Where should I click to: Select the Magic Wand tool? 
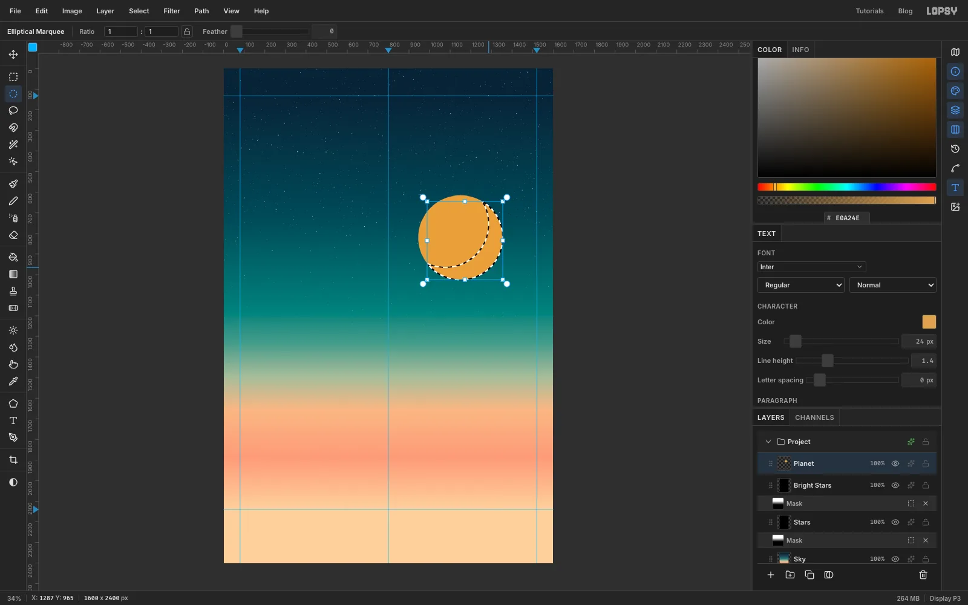pos(13,145)
